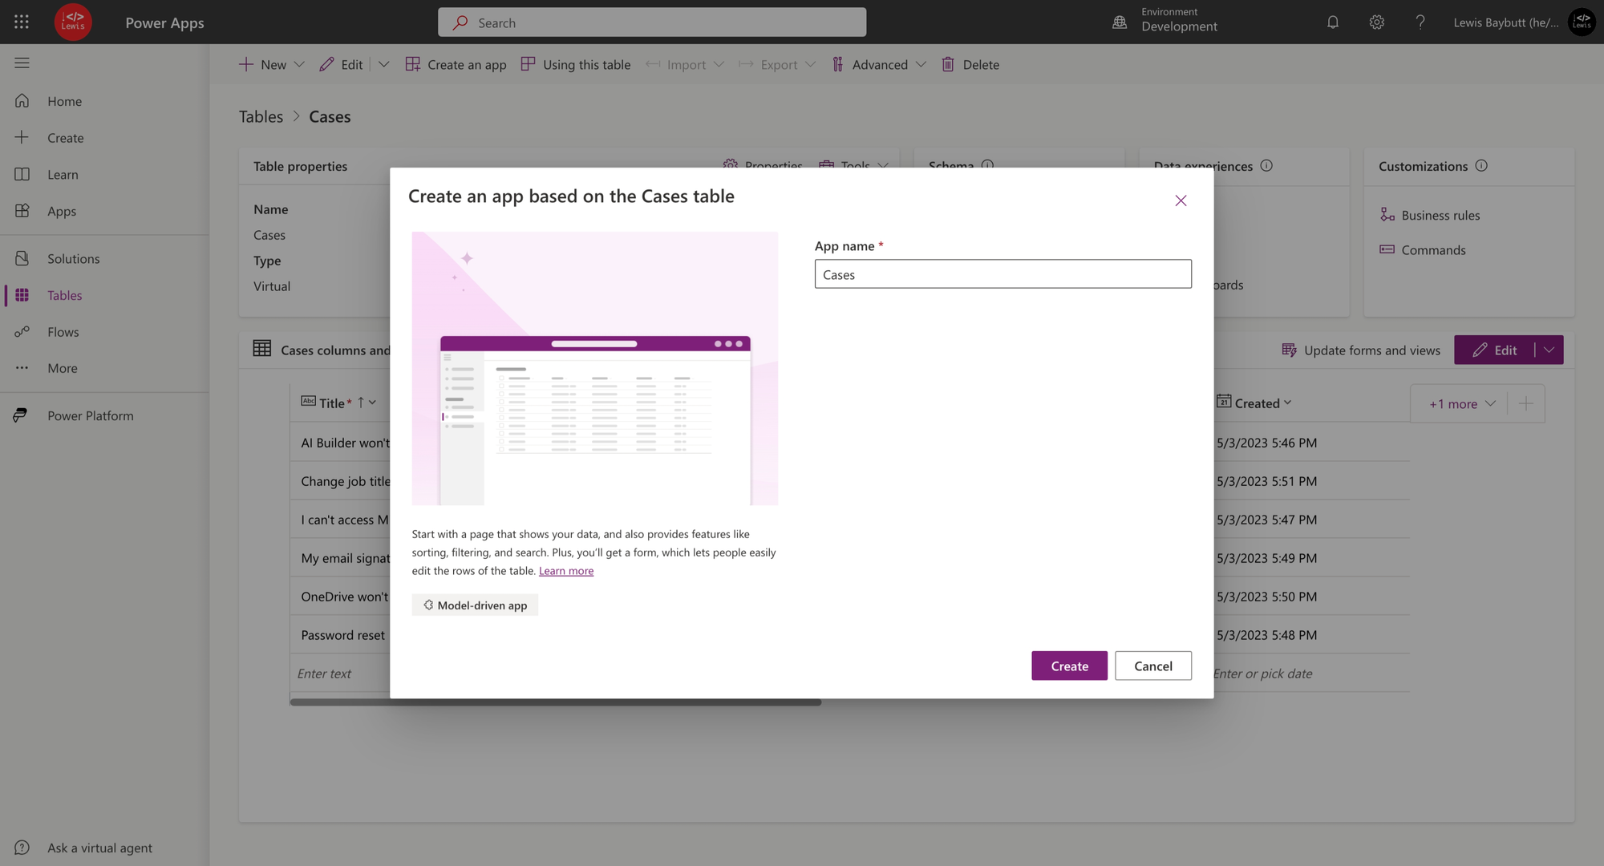The image size is (1604, 866).
Task: Open Solutions in the sidebar
Action: click(x=73, y=258)
